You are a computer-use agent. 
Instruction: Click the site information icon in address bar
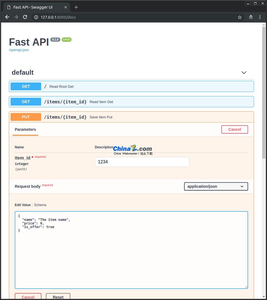click(36, 17)
